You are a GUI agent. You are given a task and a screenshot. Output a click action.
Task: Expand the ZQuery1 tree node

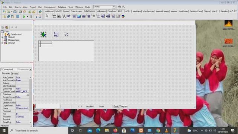pos(3,43)
